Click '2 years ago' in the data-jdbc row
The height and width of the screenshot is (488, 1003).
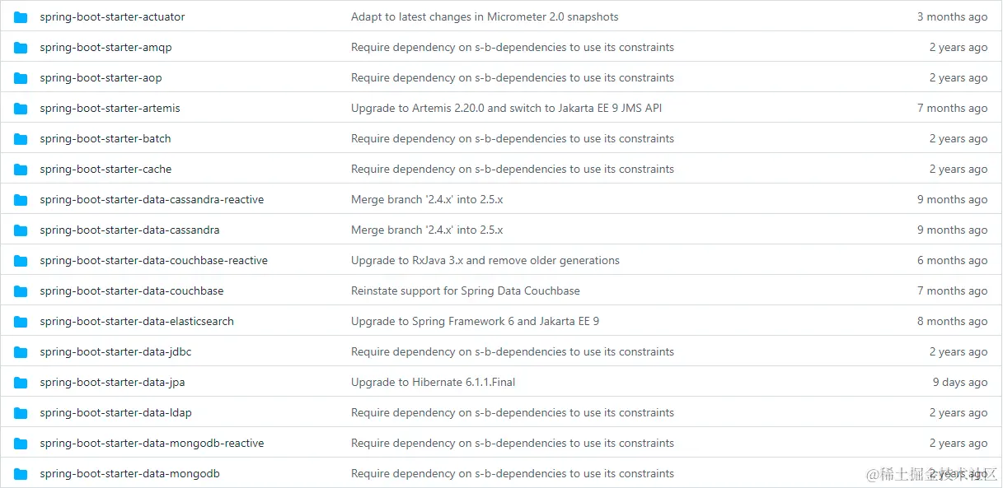(958, 352)
